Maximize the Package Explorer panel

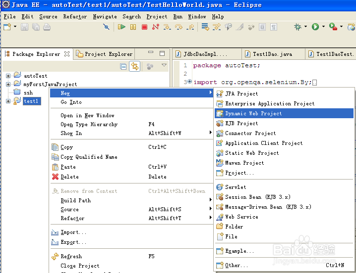162,53
